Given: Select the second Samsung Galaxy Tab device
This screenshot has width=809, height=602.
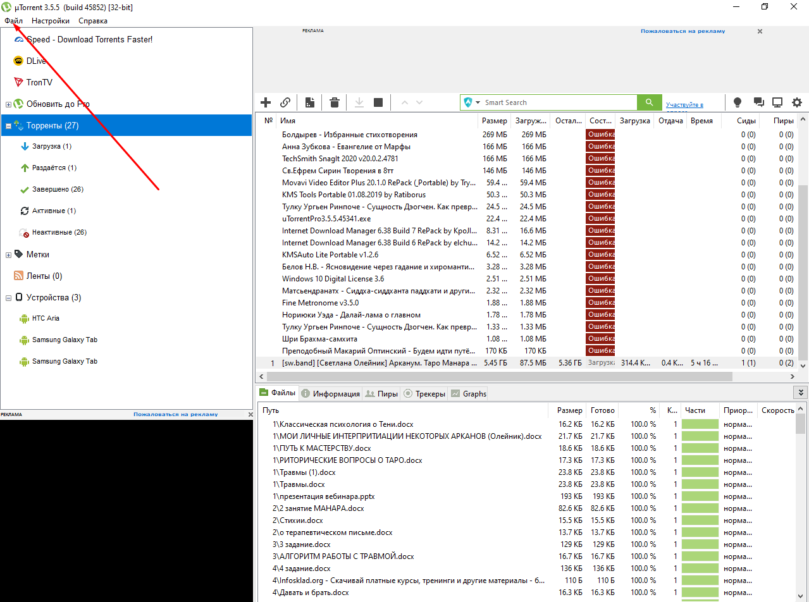Looking at the screenshot, I should point(58,361).
